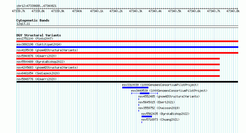246x133 pixels.
Task: Click the 47340.1k ruler tick label
Action: [97, 11]
